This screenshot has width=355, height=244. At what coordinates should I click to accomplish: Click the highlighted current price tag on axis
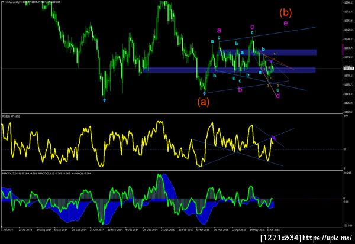tap(349, 69)
